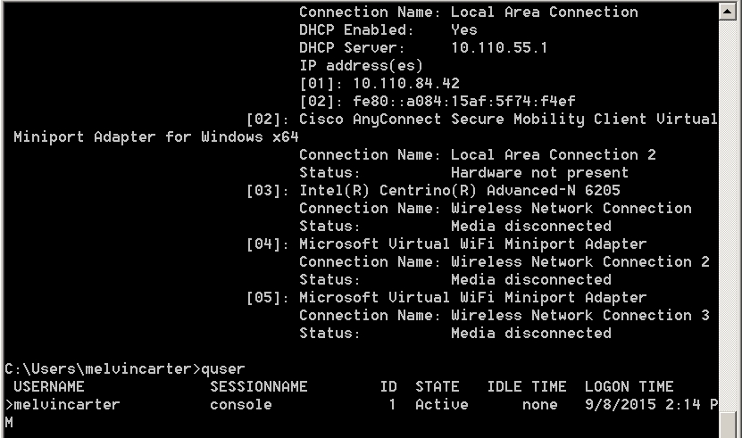Click the 'DHCP Enabled: Yes' value
This screenshot has height=438, width=742.
463,29
